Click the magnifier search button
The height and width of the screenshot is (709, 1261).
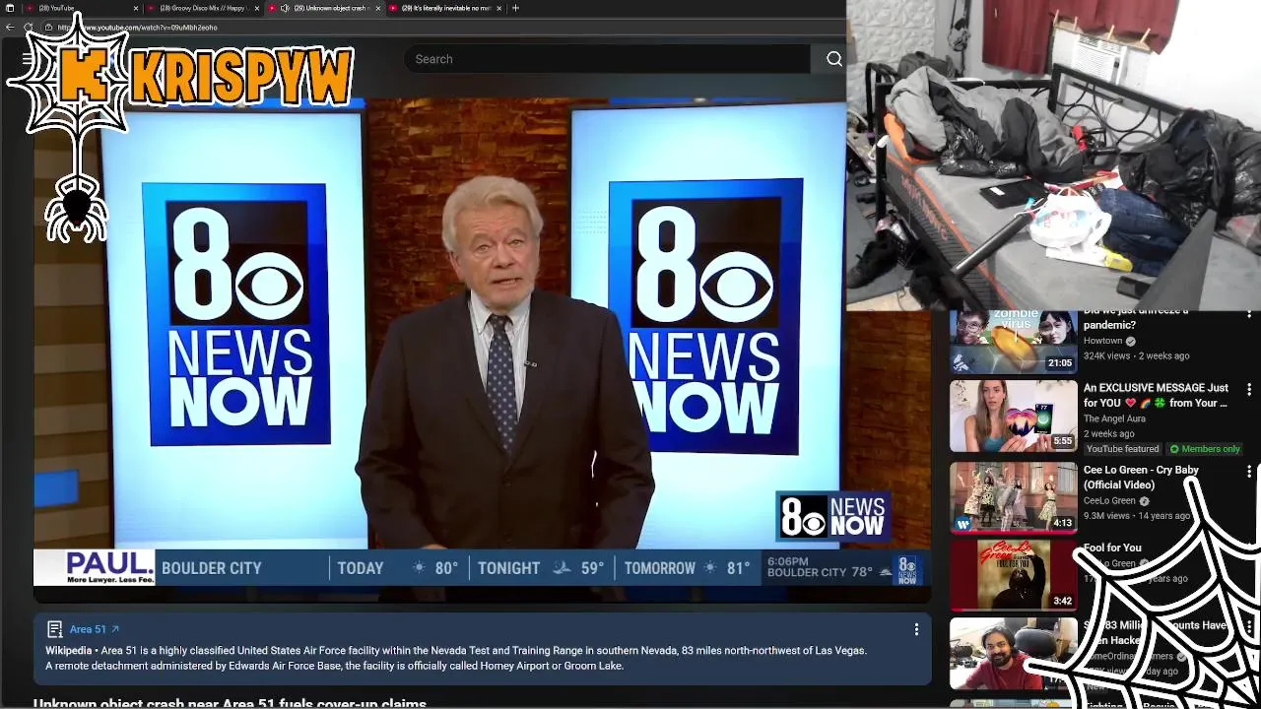pos(833,59)
